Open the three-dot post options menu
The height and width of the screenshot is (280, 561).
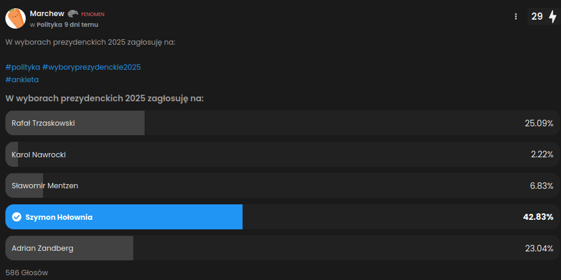[516, 17]
